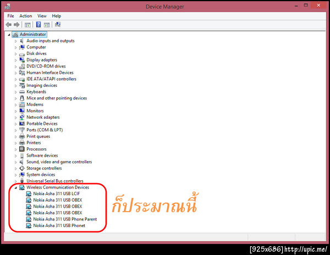Select the Processors category label
The width and height of the screenshot is (330, 255).
(36, 149)
